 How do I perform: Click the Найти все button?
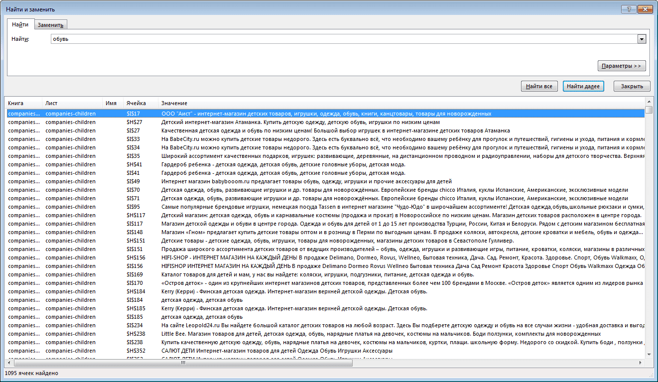539,86
